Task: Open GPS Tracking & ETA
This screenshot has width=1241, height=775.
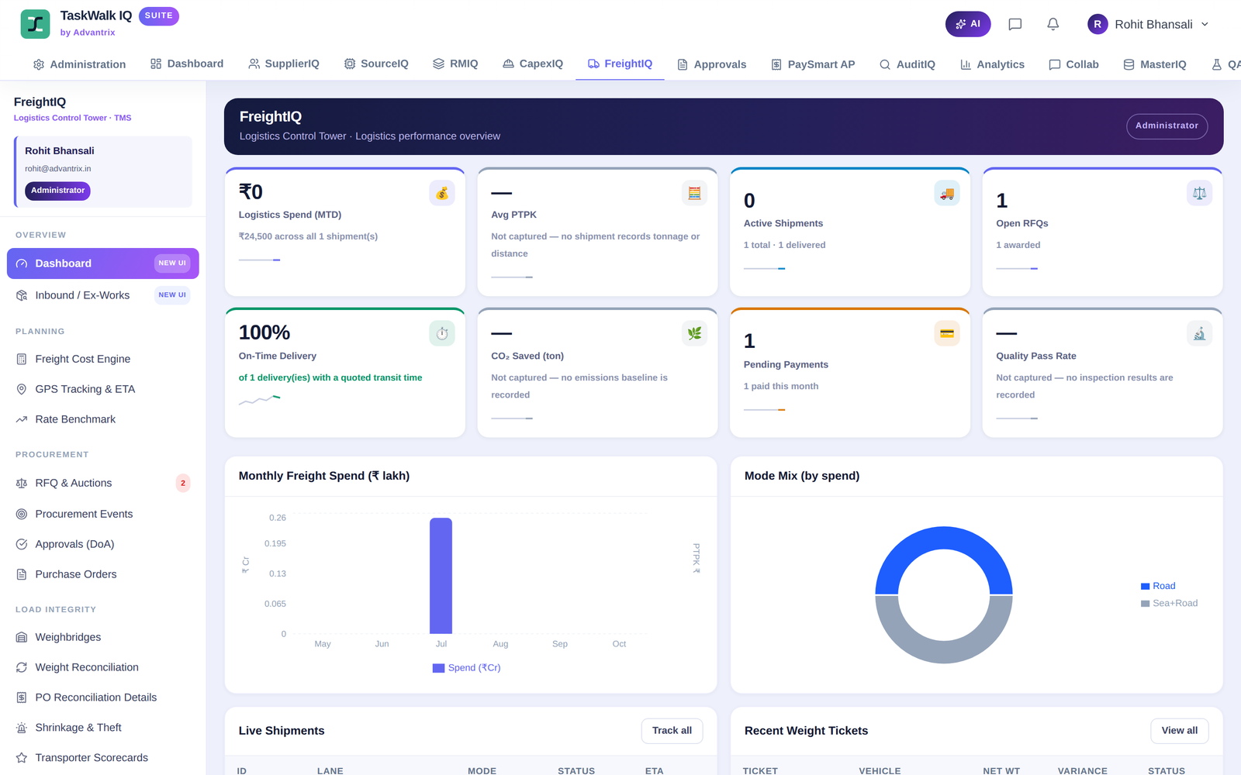Action: tap(103, 389)
